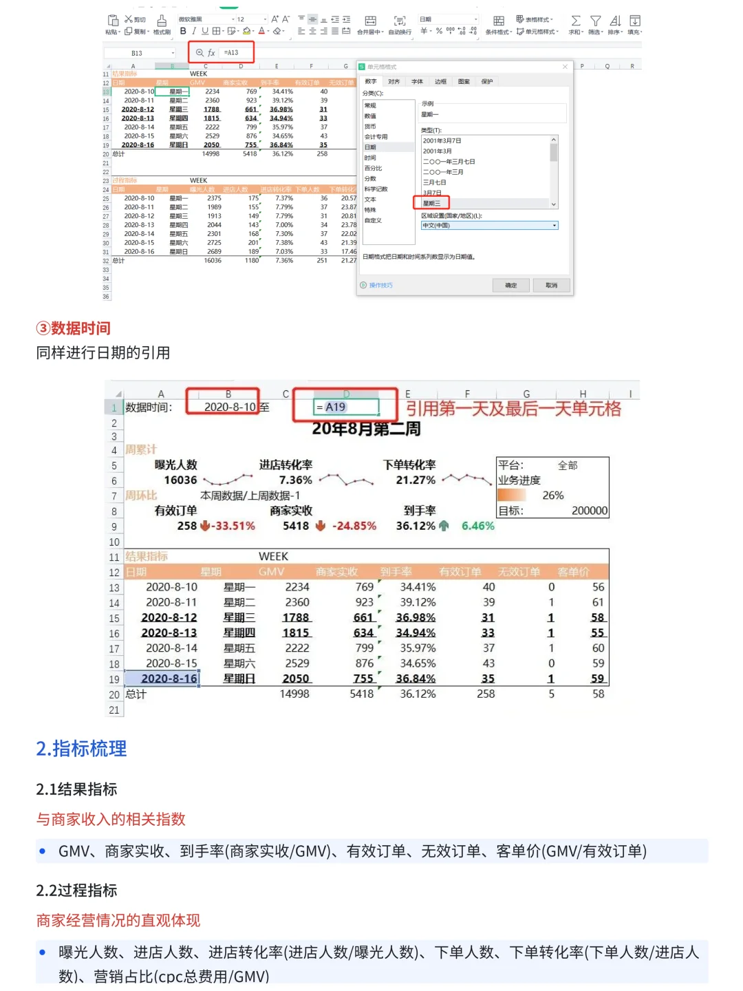This screenshot has height=991, width=743.
Task: Open the Name Box dropdown showing B13
Action: 173,53
